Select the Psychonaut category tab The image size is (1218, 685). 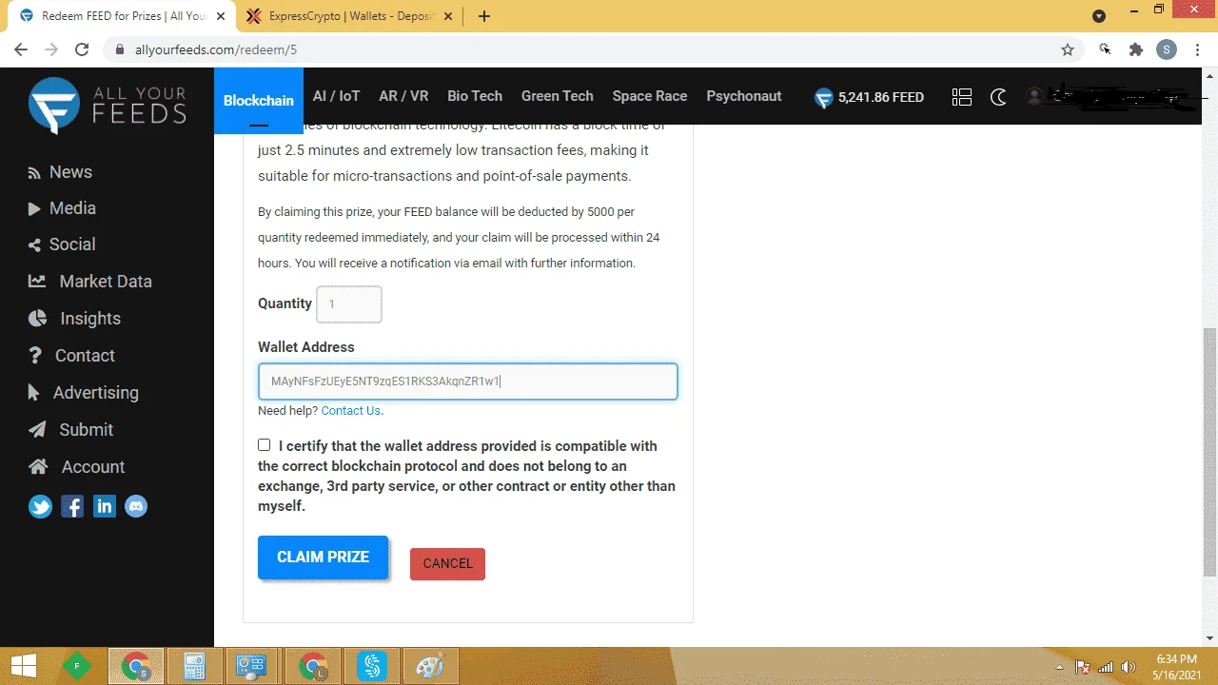pyautogui.click(x=744, y=96)
